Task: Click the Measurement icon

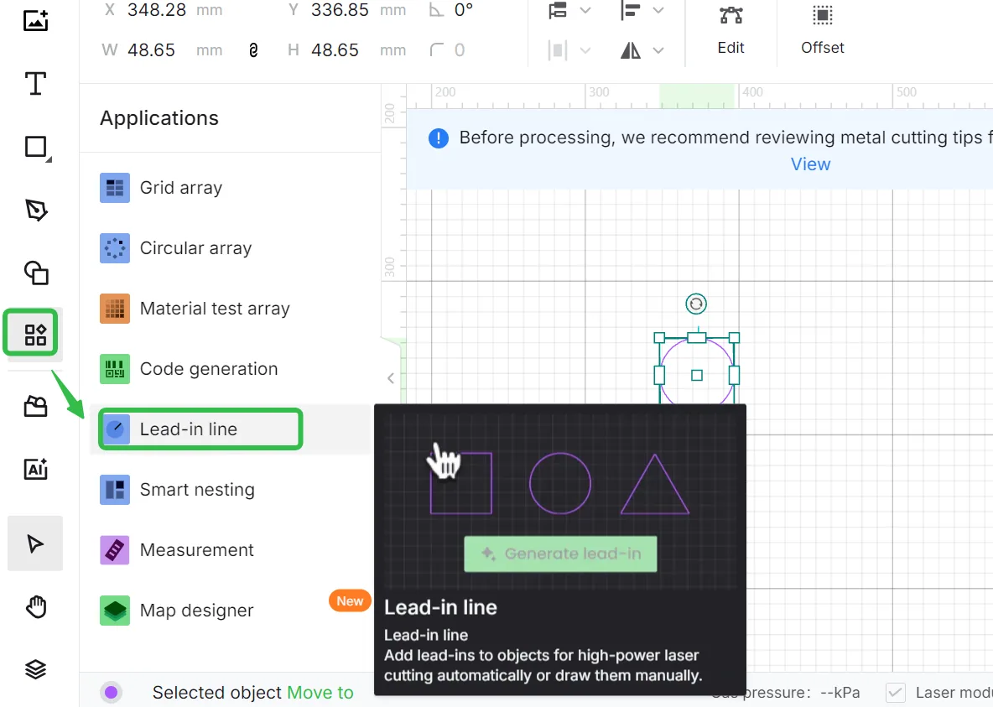Action: click(115, 550)
